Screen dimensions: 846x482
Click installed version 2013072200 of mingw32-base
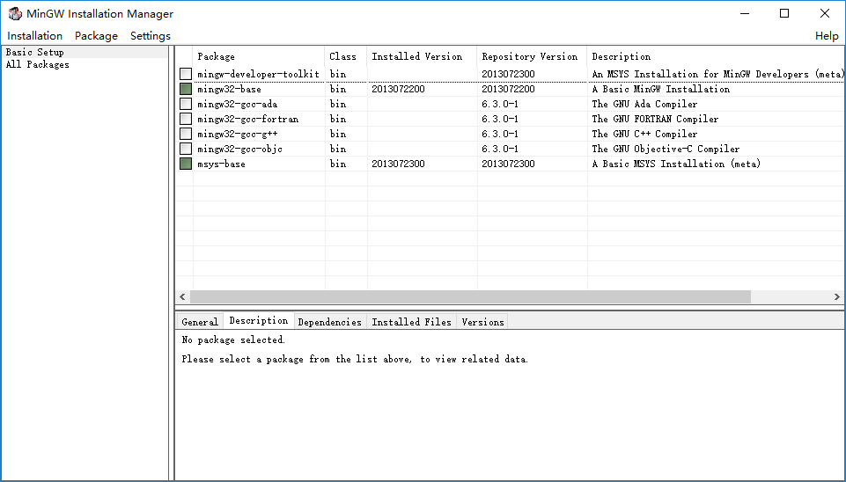(398, 89)
